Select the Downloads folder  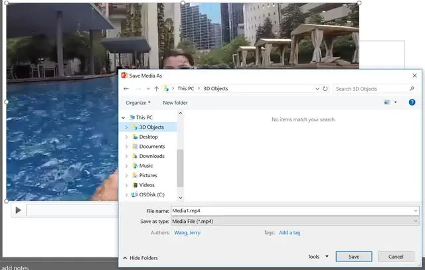(152, 156)
